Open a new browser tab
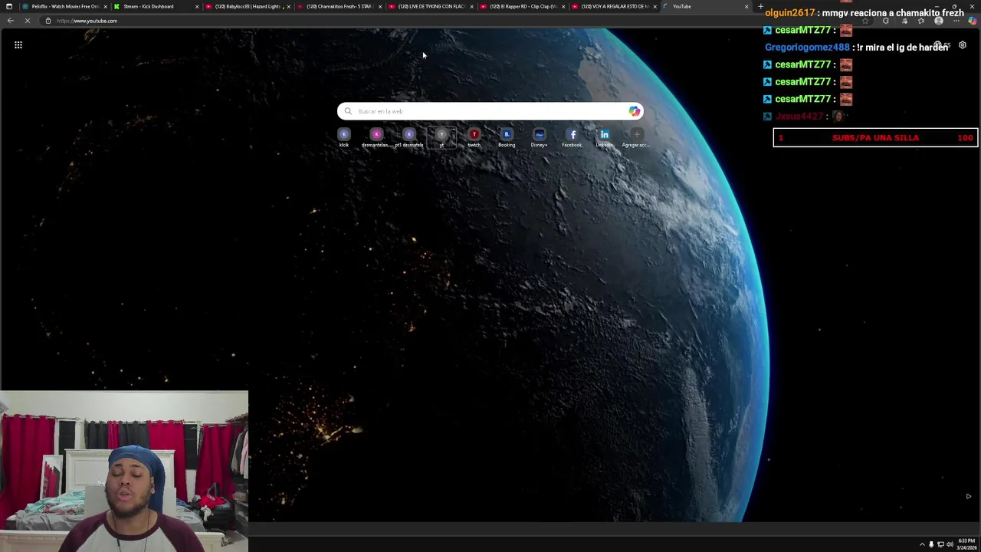Image resolution: width=981 pixels, height=552 pixels. (760, 6)
